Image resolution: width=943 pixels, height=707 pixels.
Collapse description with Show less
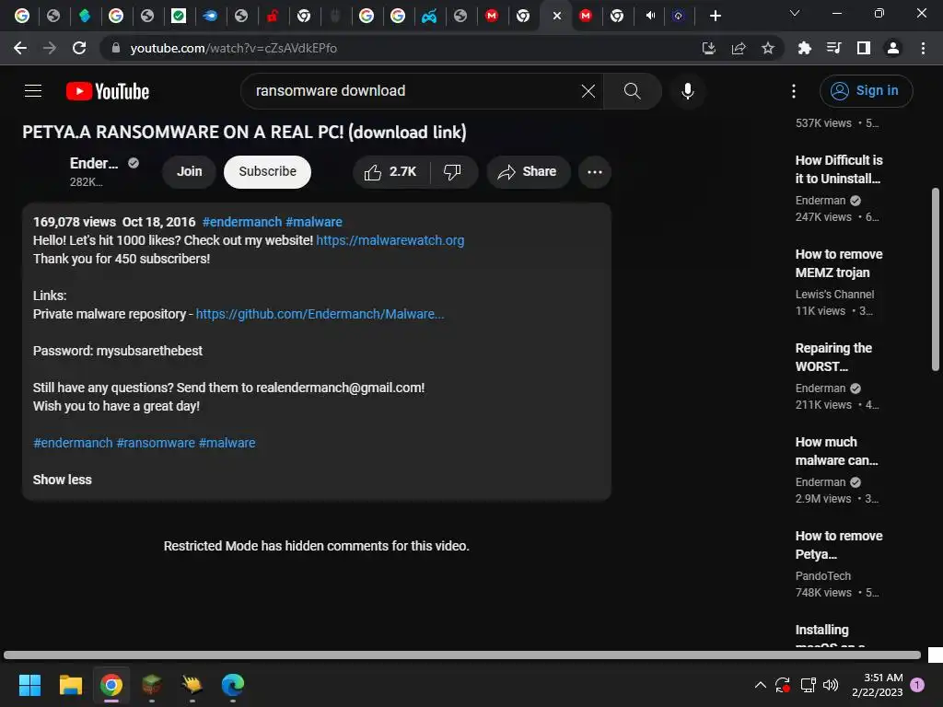pos(63,480)
